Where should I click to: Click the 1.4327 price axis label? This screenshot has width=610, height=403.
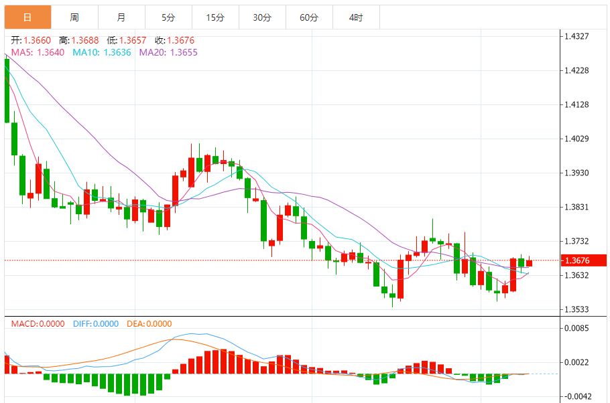576,36
